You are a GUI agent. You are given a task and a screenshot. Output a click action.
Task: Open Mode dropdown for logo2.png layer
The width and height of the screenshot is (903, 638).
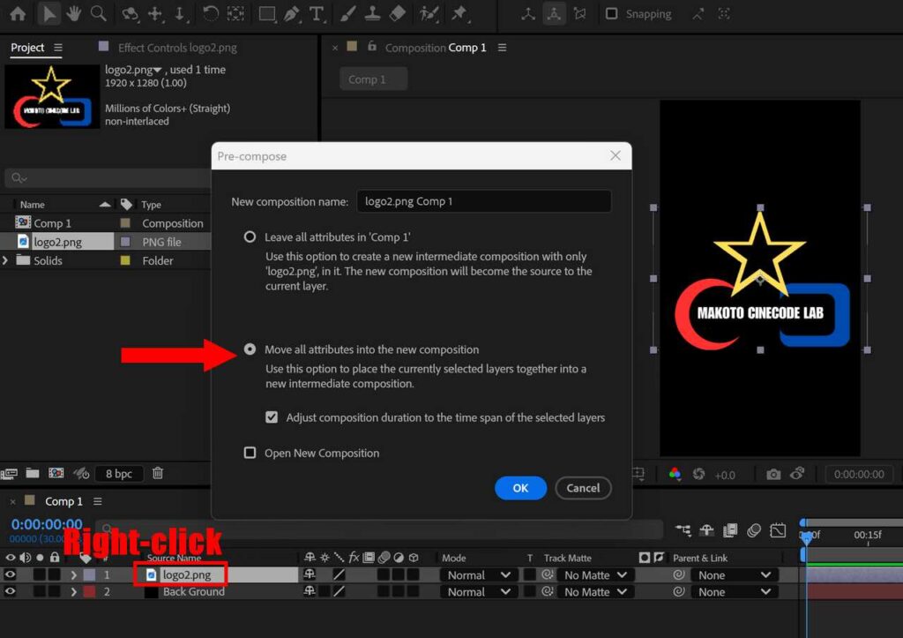tap(479, 575)
